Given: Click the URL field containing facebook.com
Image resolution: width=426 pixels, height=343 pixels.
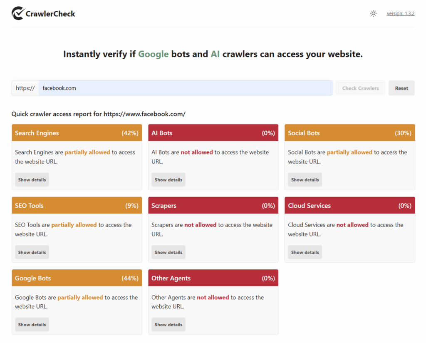Looking at the screenshot, I should point(185,88).
